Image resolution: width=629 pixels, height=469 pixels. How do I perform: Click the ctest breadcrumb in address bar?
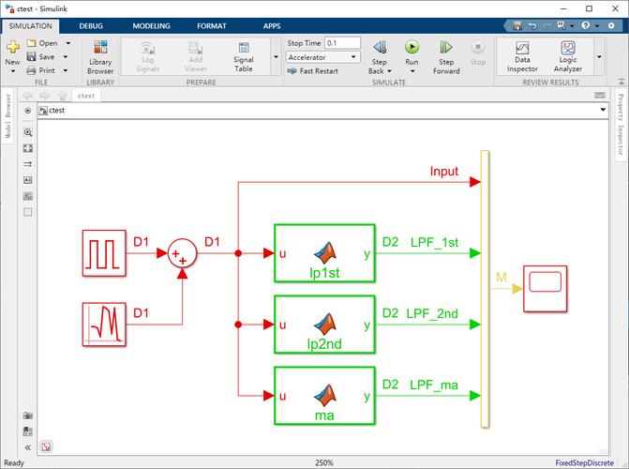56,111
